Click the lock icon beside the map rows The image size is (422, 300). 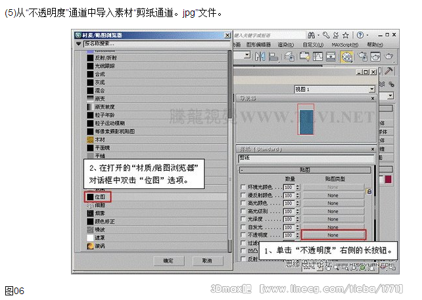coord(369,192)
